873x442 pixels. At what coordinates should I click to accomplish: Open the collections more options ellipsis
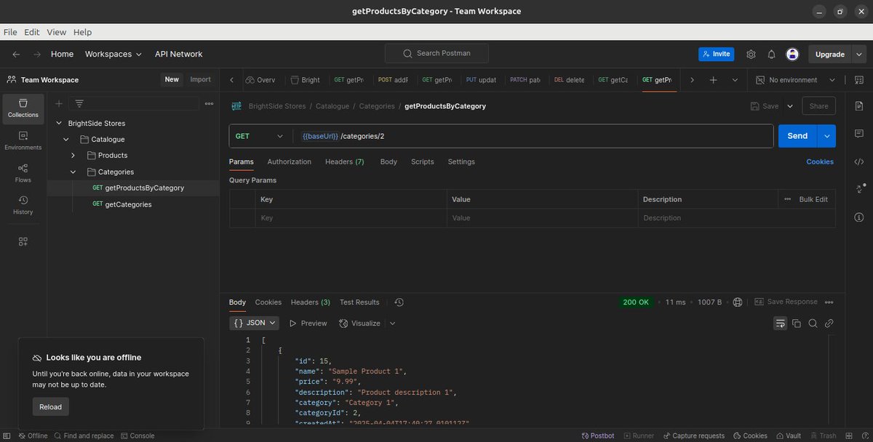pyautogui.click(x=210, y=103)
